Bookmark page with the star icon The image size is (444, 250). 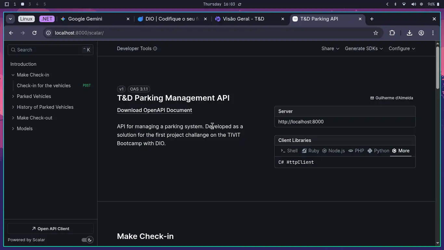click(x=376, y=33)
